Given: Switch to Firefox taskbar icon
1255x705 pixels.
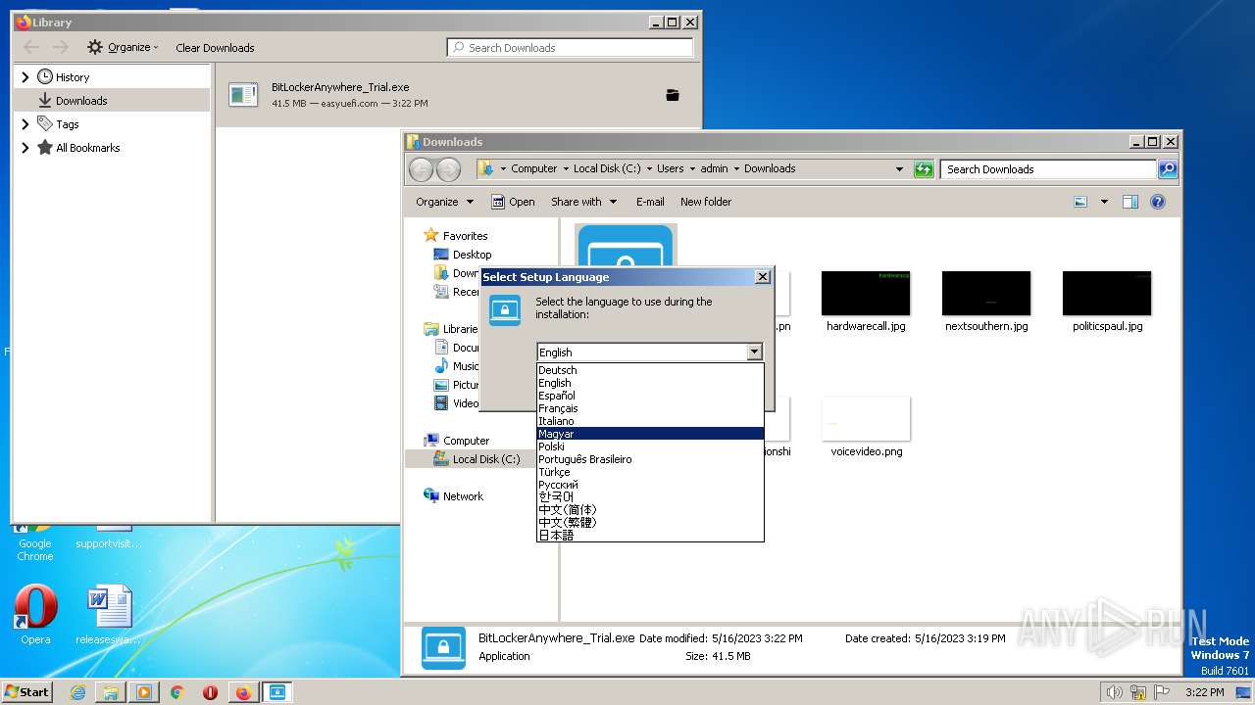Looking at the screenshot, I should point(243,692).
